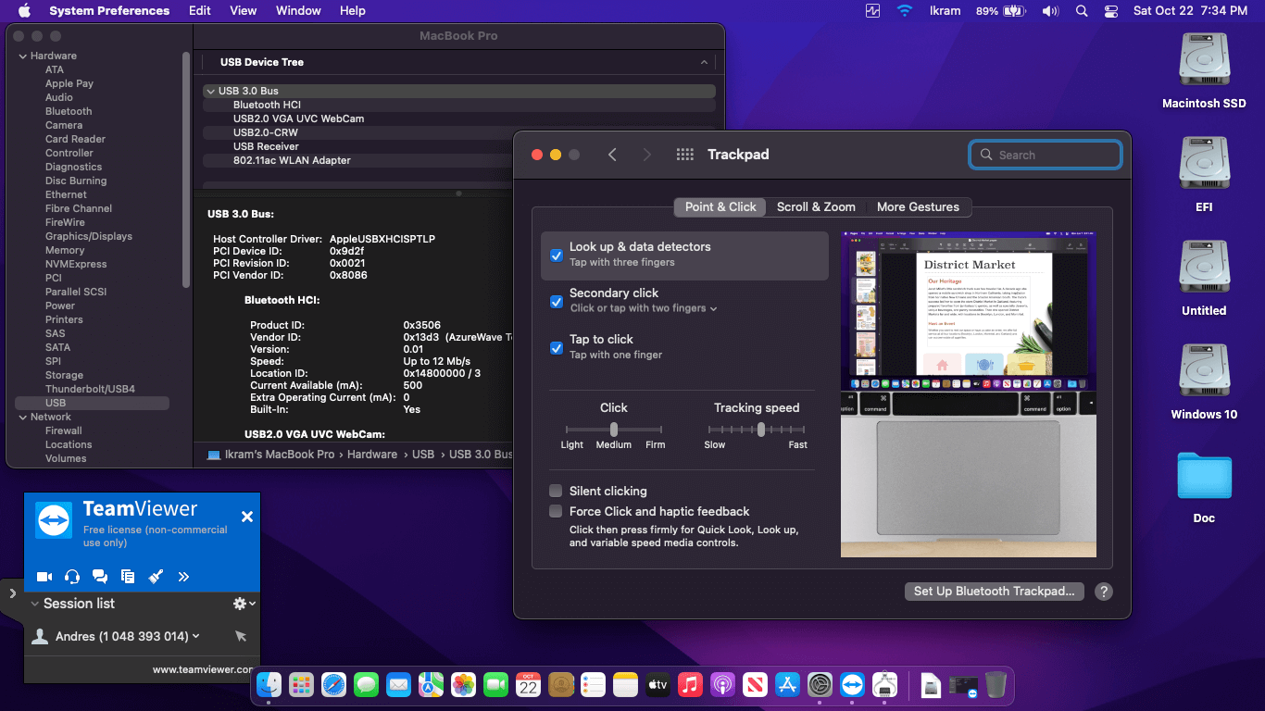Focus the Trackpad preferences Search field
Viewport: 1265px width, 711px height.
pyautogui.click(x=1046, y=155)
